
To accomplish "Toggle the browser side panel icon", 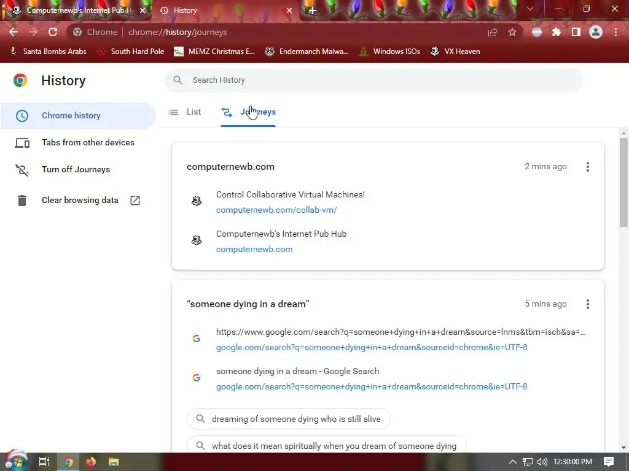I will coord(576,33).
